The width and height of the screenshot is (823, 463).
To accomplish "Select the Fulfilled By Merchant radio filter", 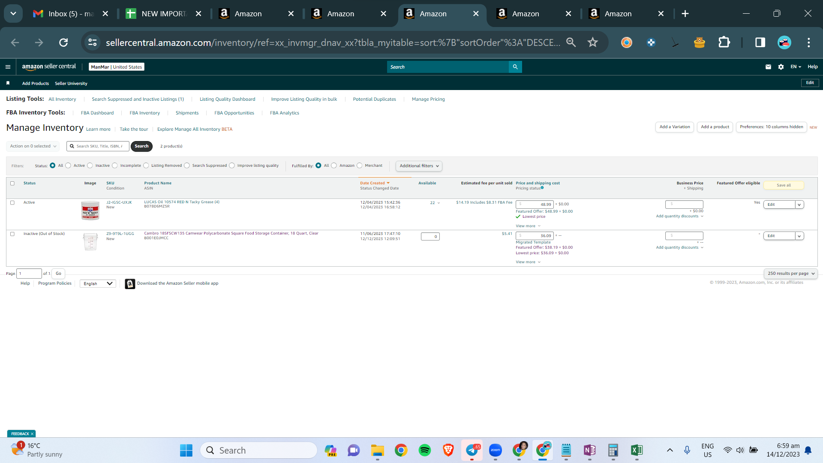I will click(x=360, y=165).
